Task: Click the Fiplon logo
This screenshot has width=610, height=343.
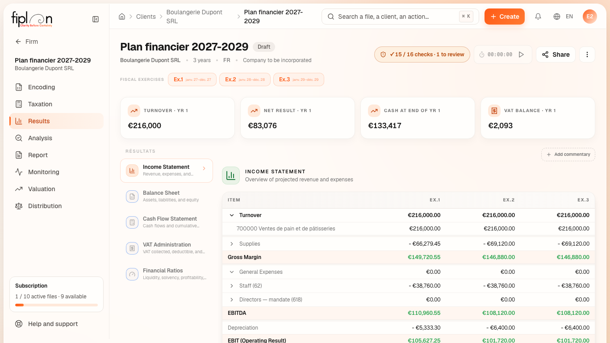Action: click(32, 19)
